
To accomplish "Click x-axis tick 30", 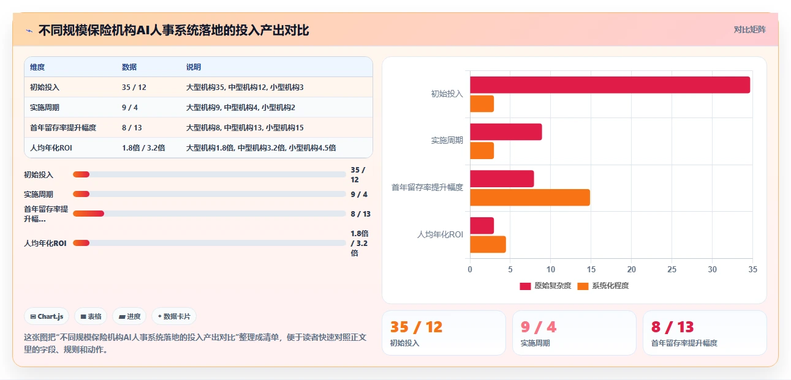I will point(713,269).
